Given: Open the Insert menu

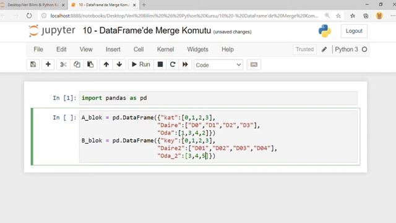Looking at the screenshot, I should tap(113, 50).
